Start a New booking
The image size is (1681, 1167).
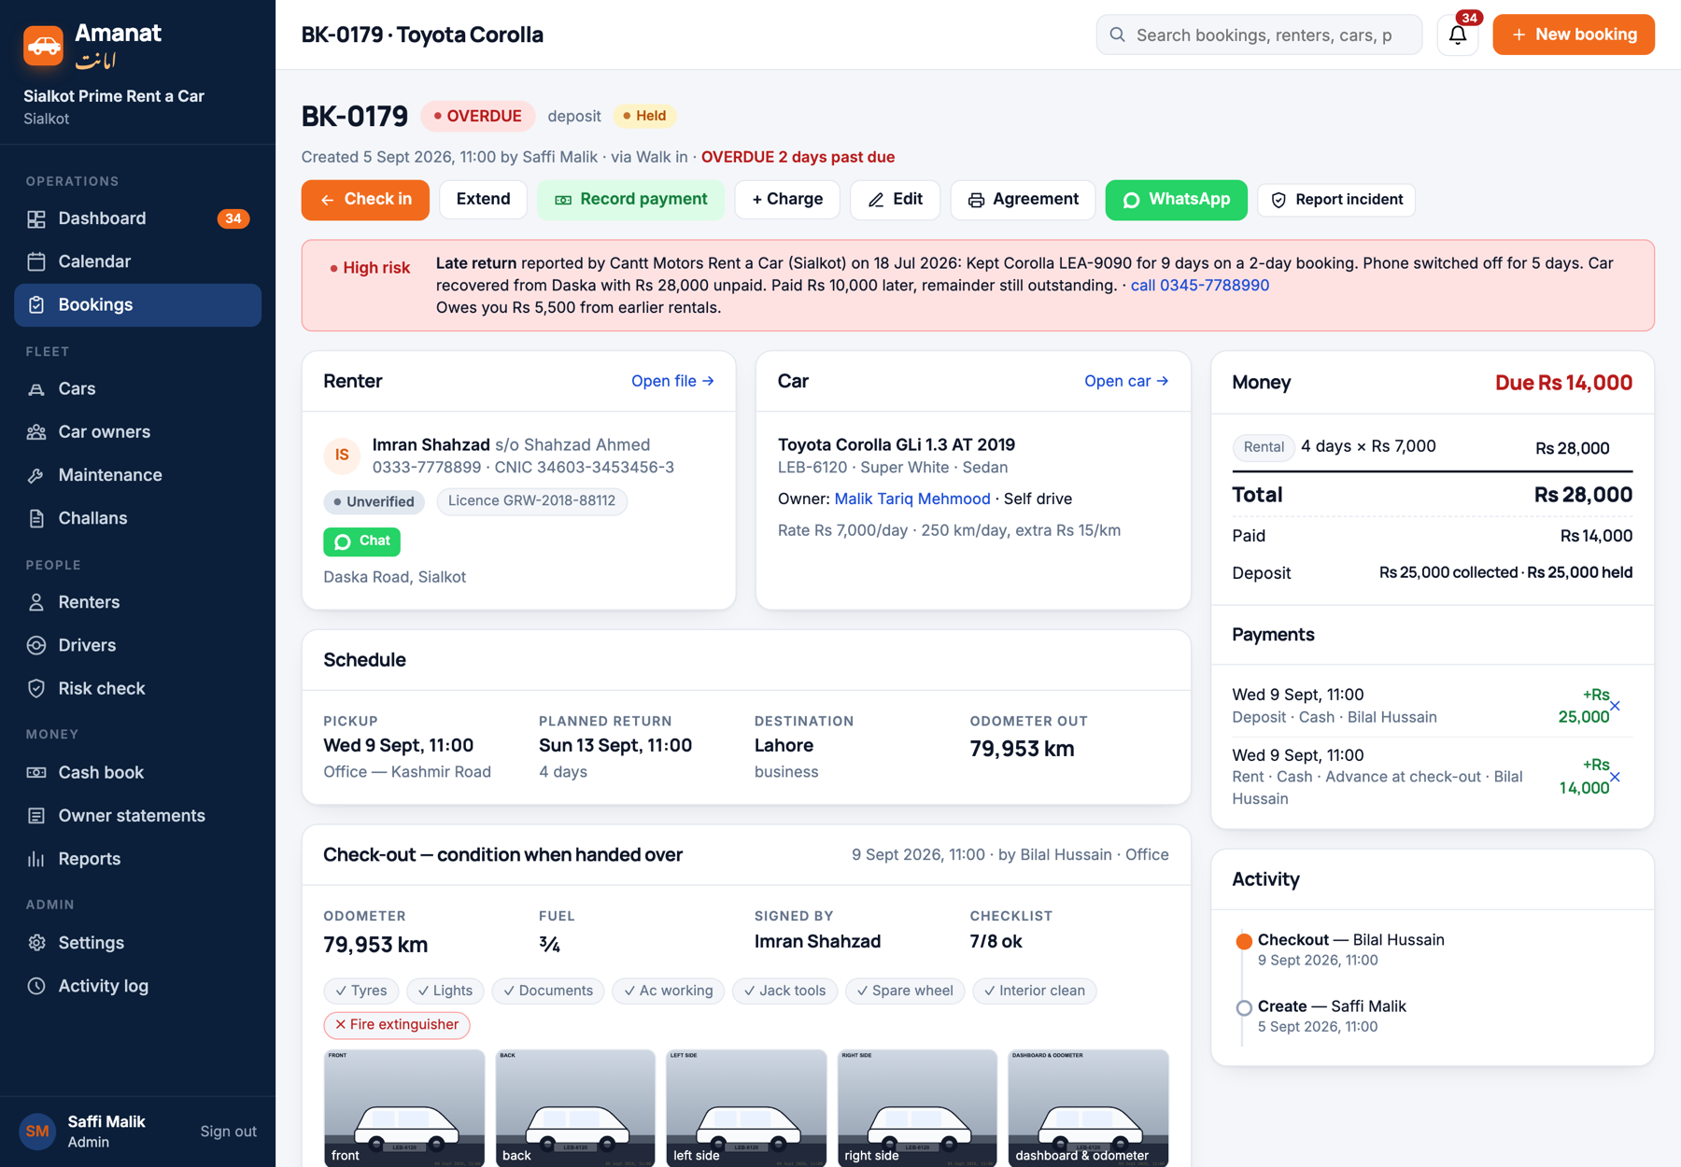pos(1574,35)
